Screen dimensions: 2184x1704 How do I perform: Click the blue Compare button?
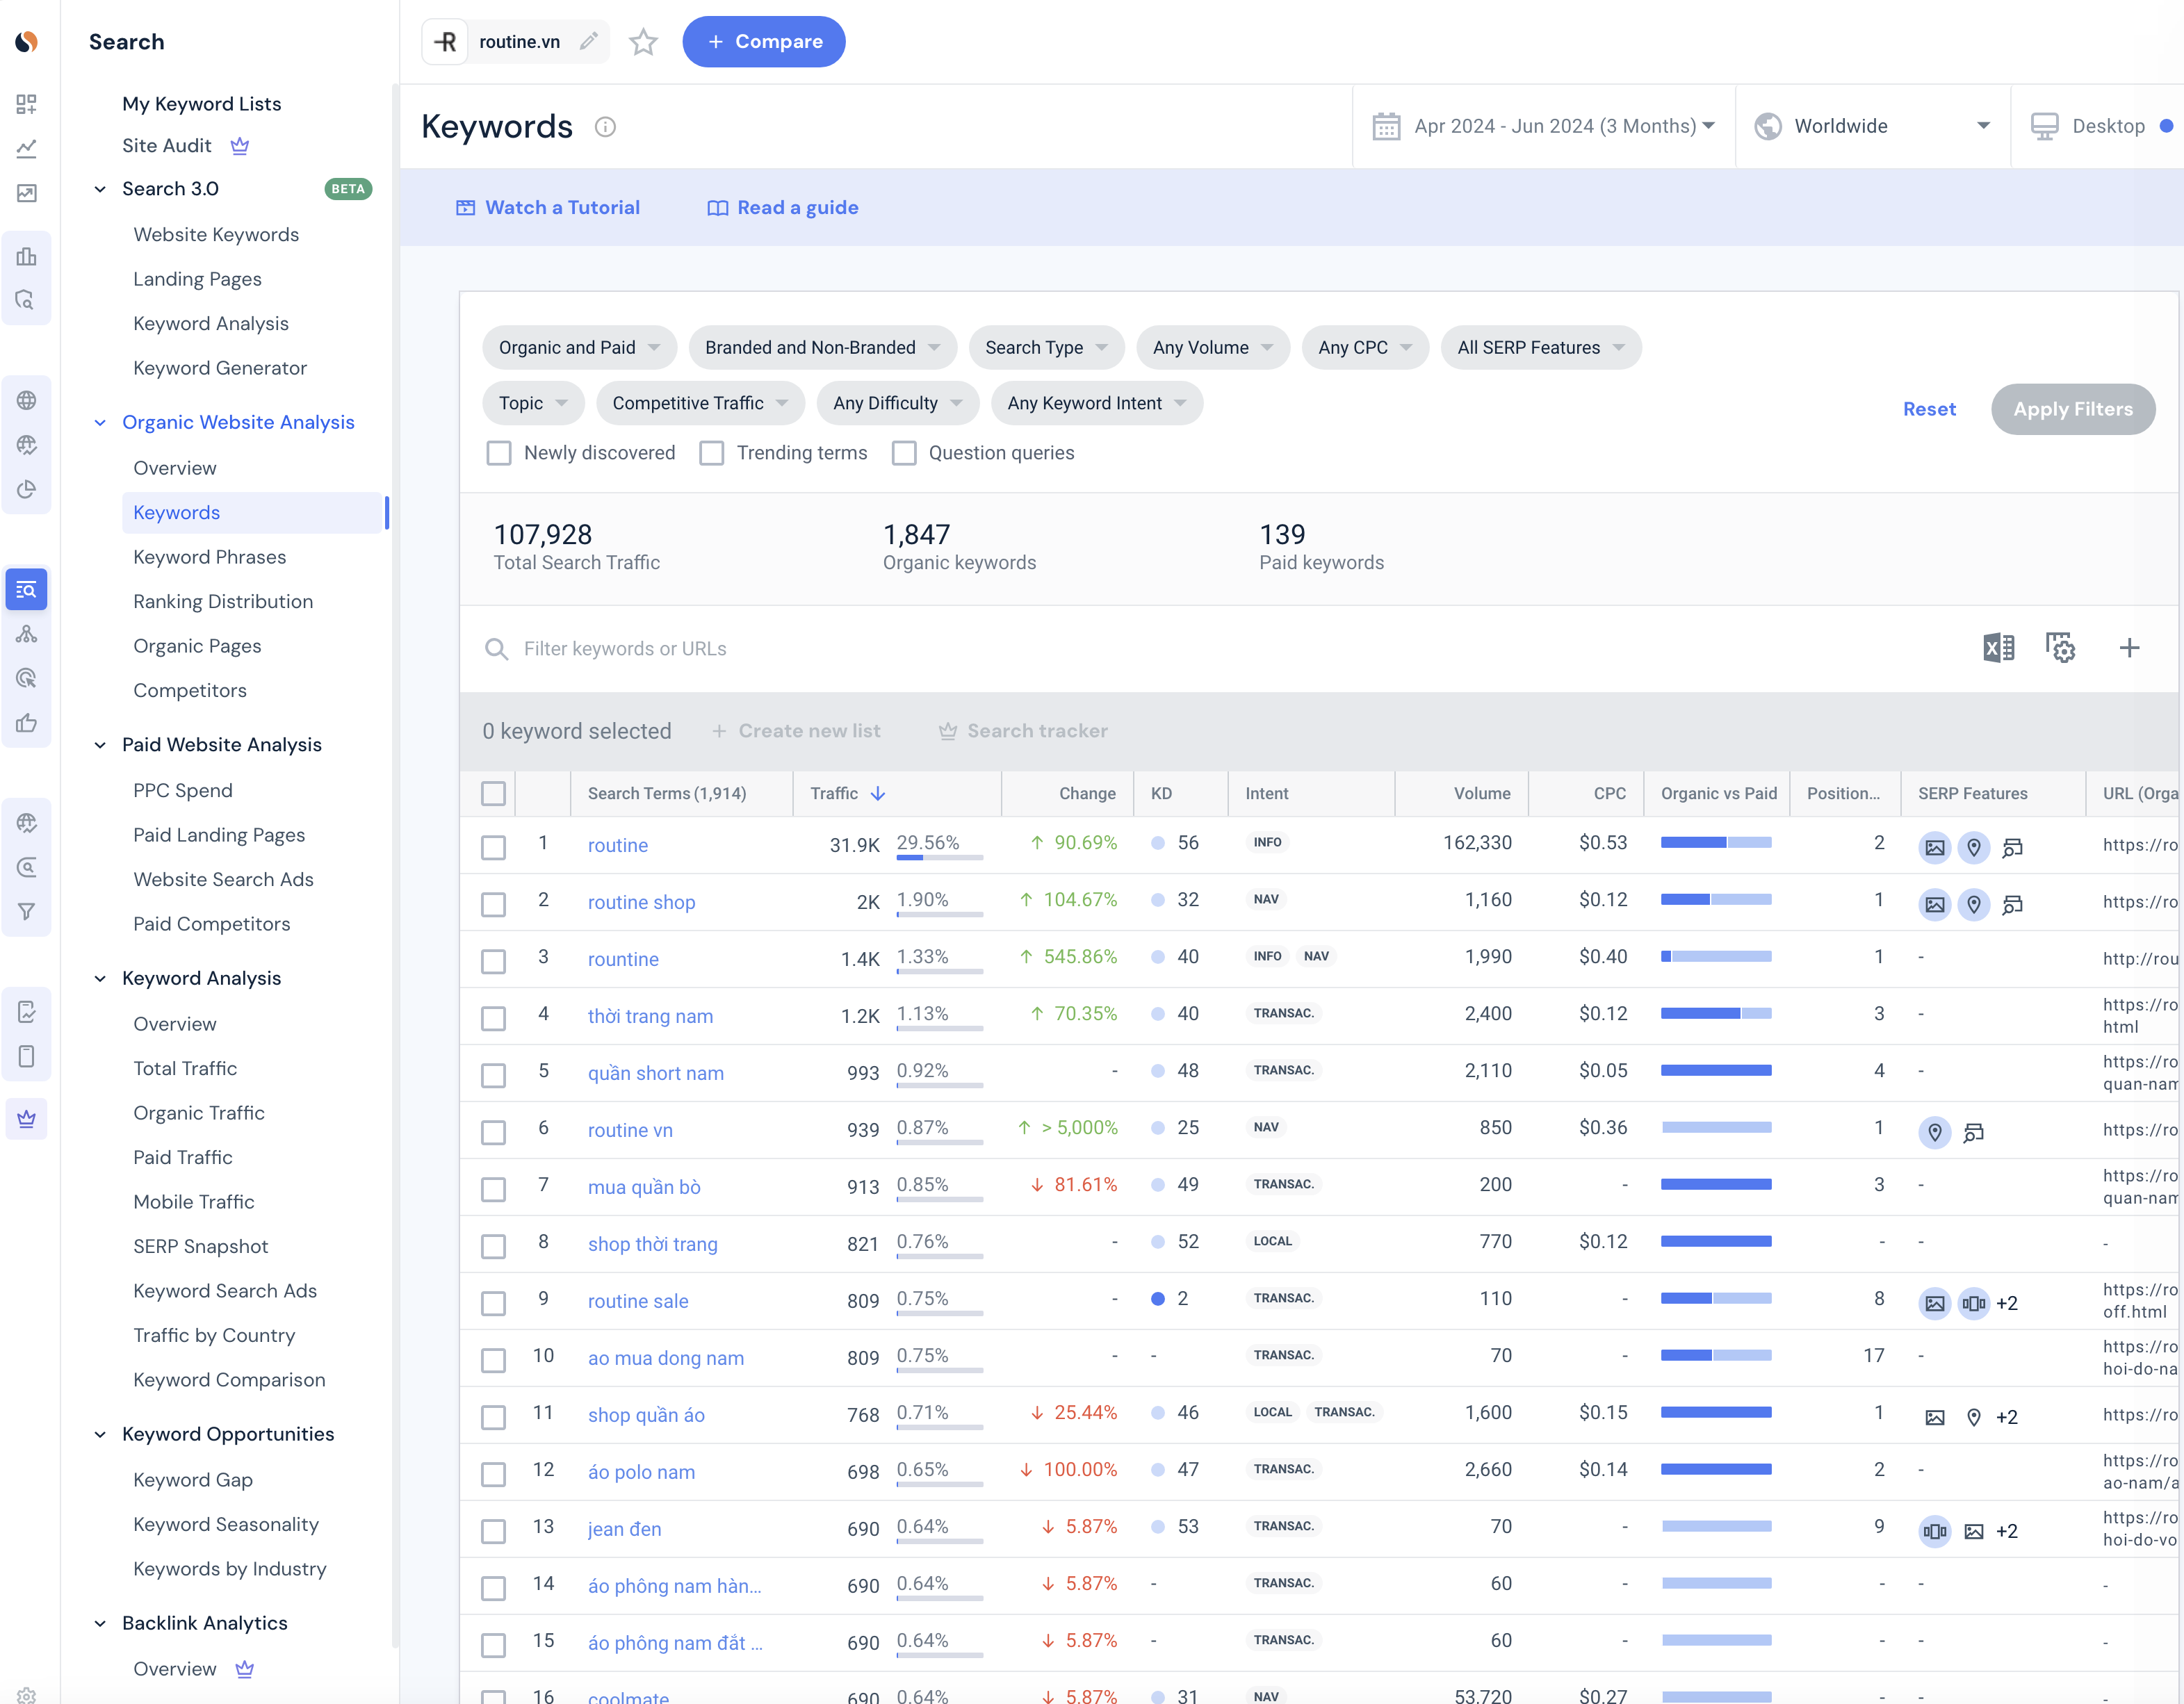point(764,42)
